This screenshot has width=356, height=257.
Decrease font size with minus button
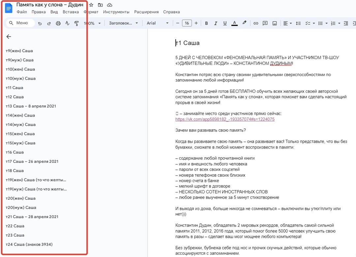click(178, 23)
